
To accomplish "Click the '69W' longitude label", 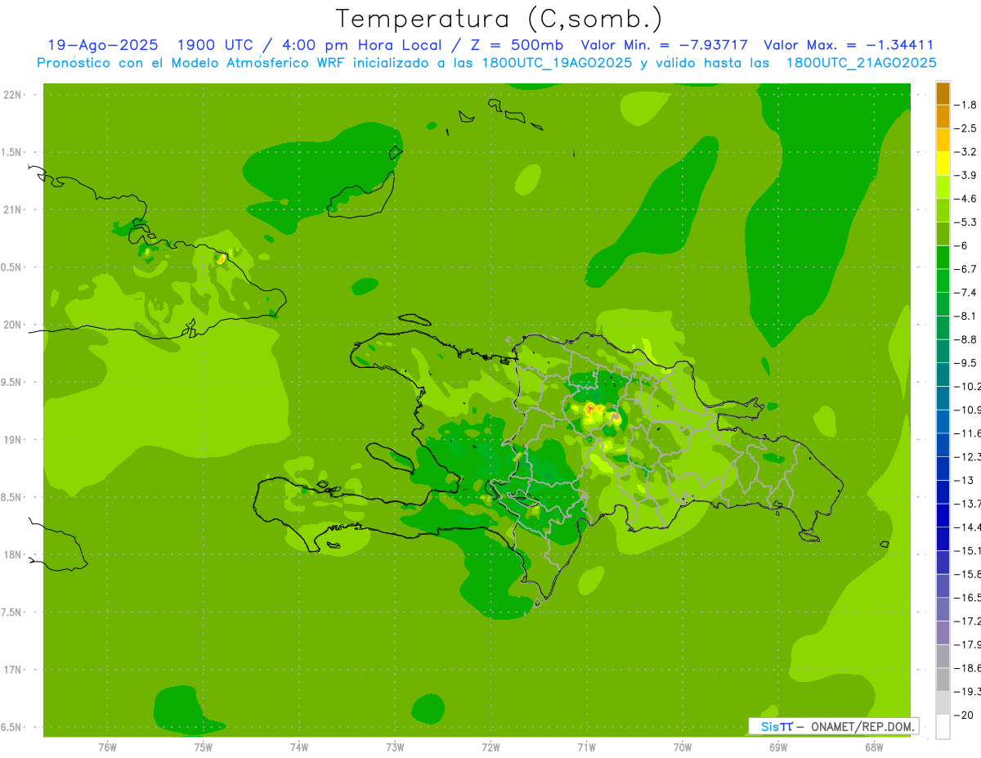I will [x=777, y=747].
